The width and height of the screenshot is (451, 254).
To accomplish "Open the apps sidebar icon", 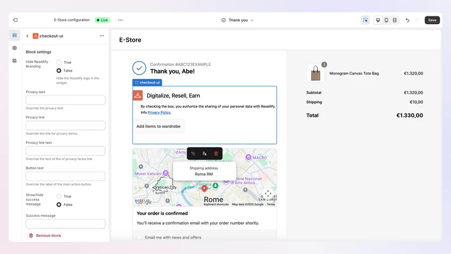I will click(x=15, y=61).
